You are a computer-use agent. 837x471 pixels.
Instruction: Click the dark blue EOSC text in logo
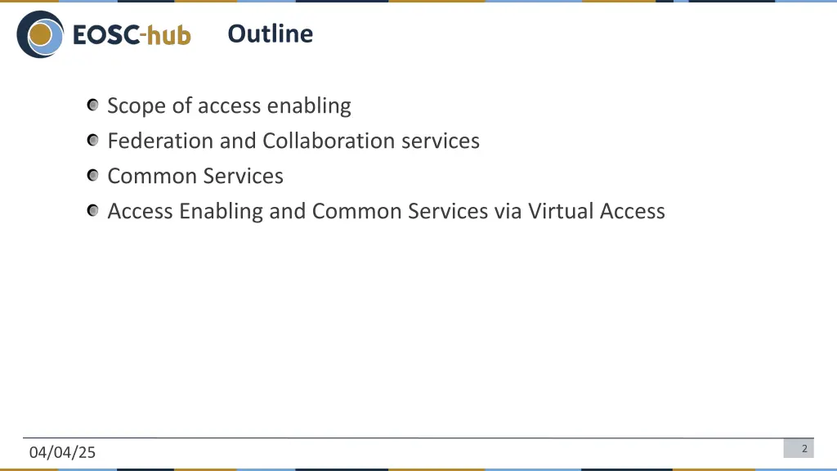pyautogui.click(x=106, y=35)
